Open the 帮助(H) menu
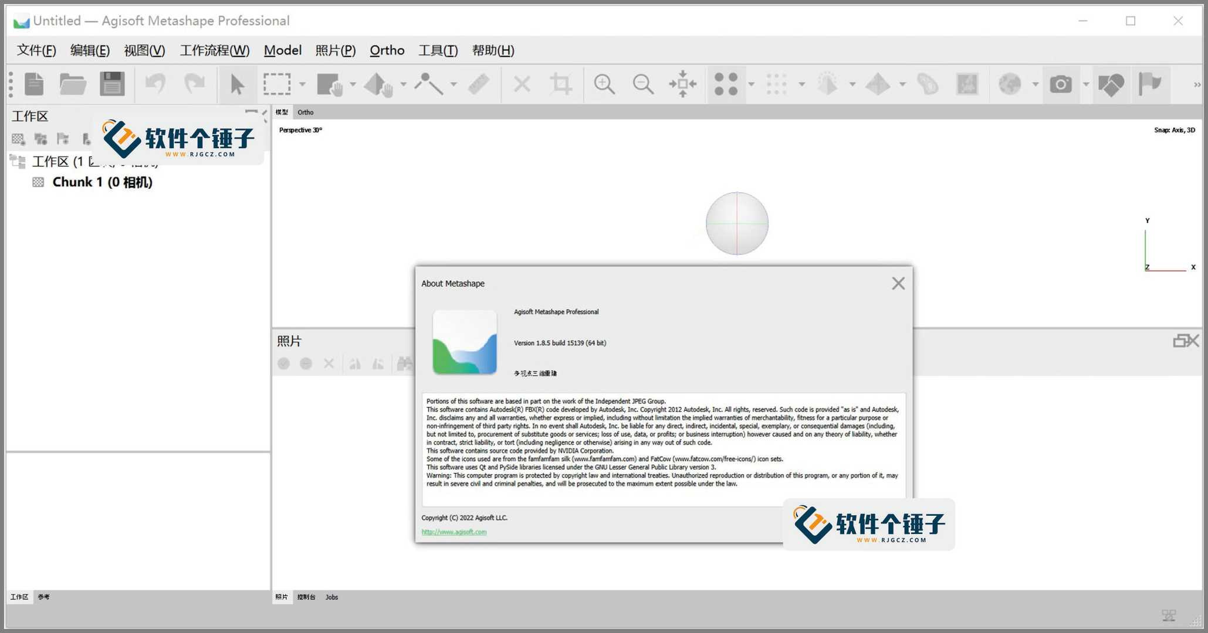Image resolution: width=1208 pixels, height=633 pixels. coord(493,50)
